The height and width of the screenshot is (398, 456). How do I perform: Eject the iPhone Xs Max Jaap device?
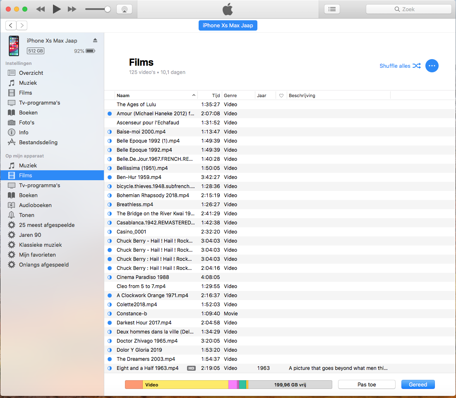95,41
